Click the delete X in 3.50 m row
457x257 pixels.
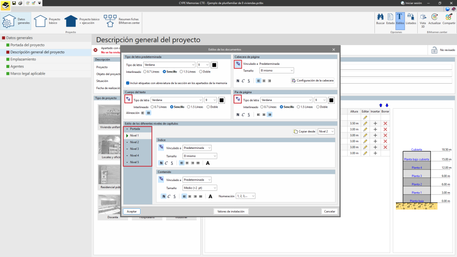385,123
